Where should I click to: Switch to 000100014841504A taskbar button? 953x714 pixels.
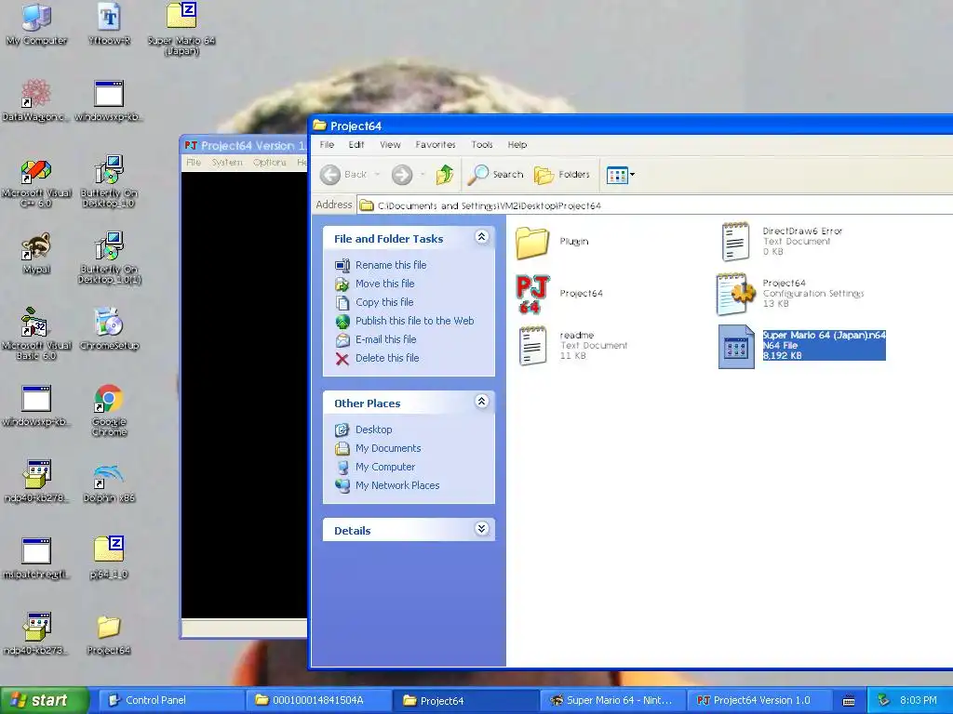pos(318,700)
